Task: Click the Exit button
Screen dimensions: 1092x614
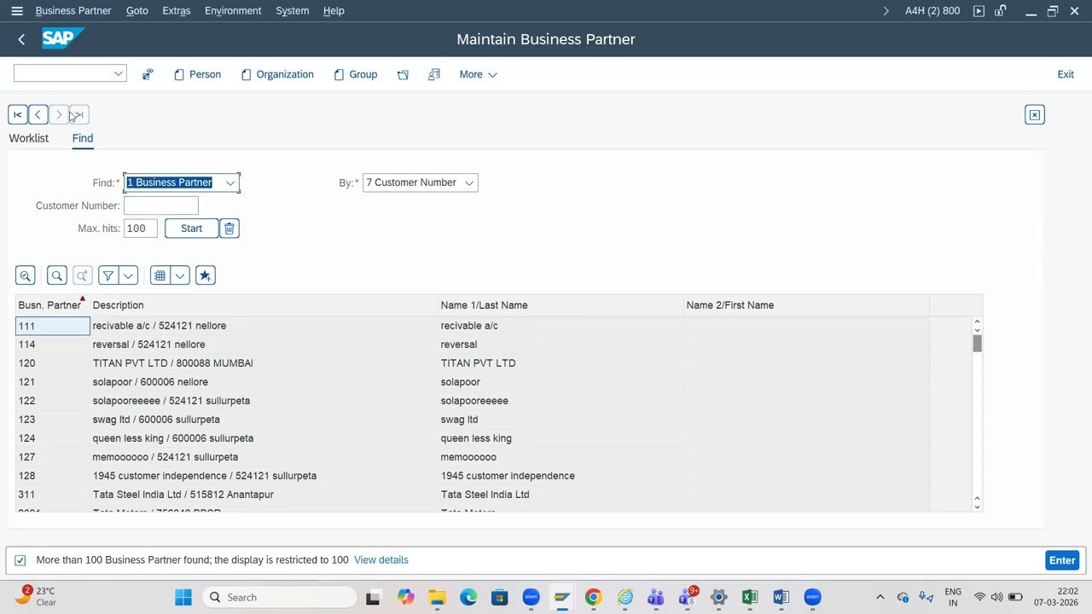Action: (1066, 74)
